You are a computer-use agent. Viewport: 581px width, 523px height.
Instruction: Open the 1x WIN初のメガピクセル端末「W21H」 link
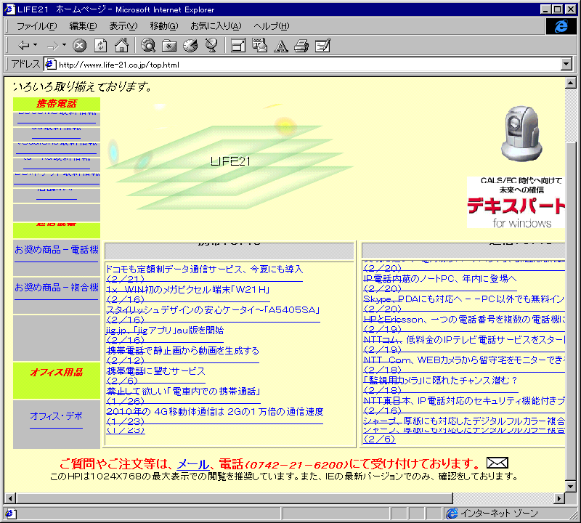188,290
